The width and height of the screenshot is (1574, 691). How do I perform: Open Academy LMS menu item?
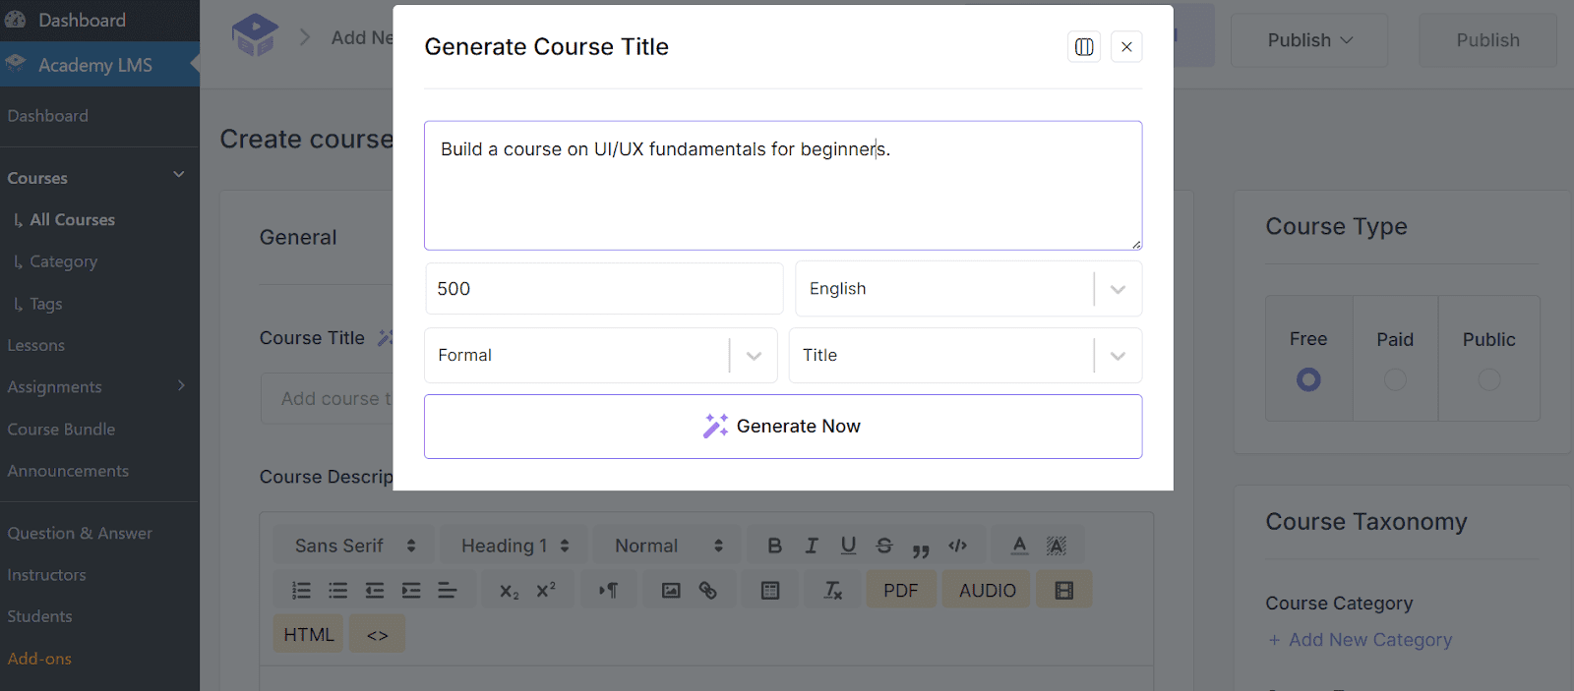(99, 65)
